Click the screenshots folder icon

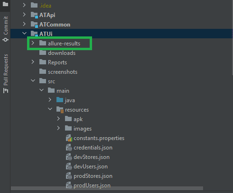coord(43,71)
